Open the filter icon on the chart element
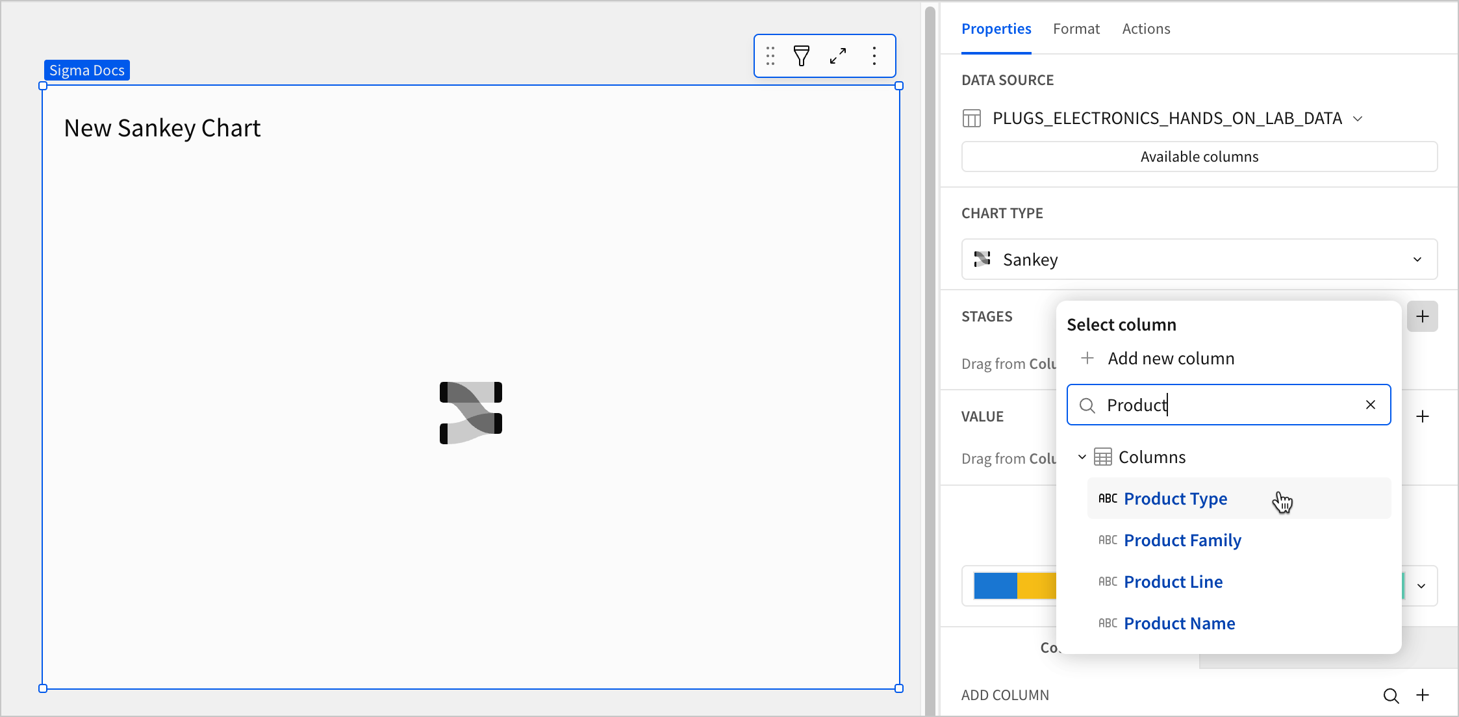The image size is (1459, 717). click(x=802, y=57)
